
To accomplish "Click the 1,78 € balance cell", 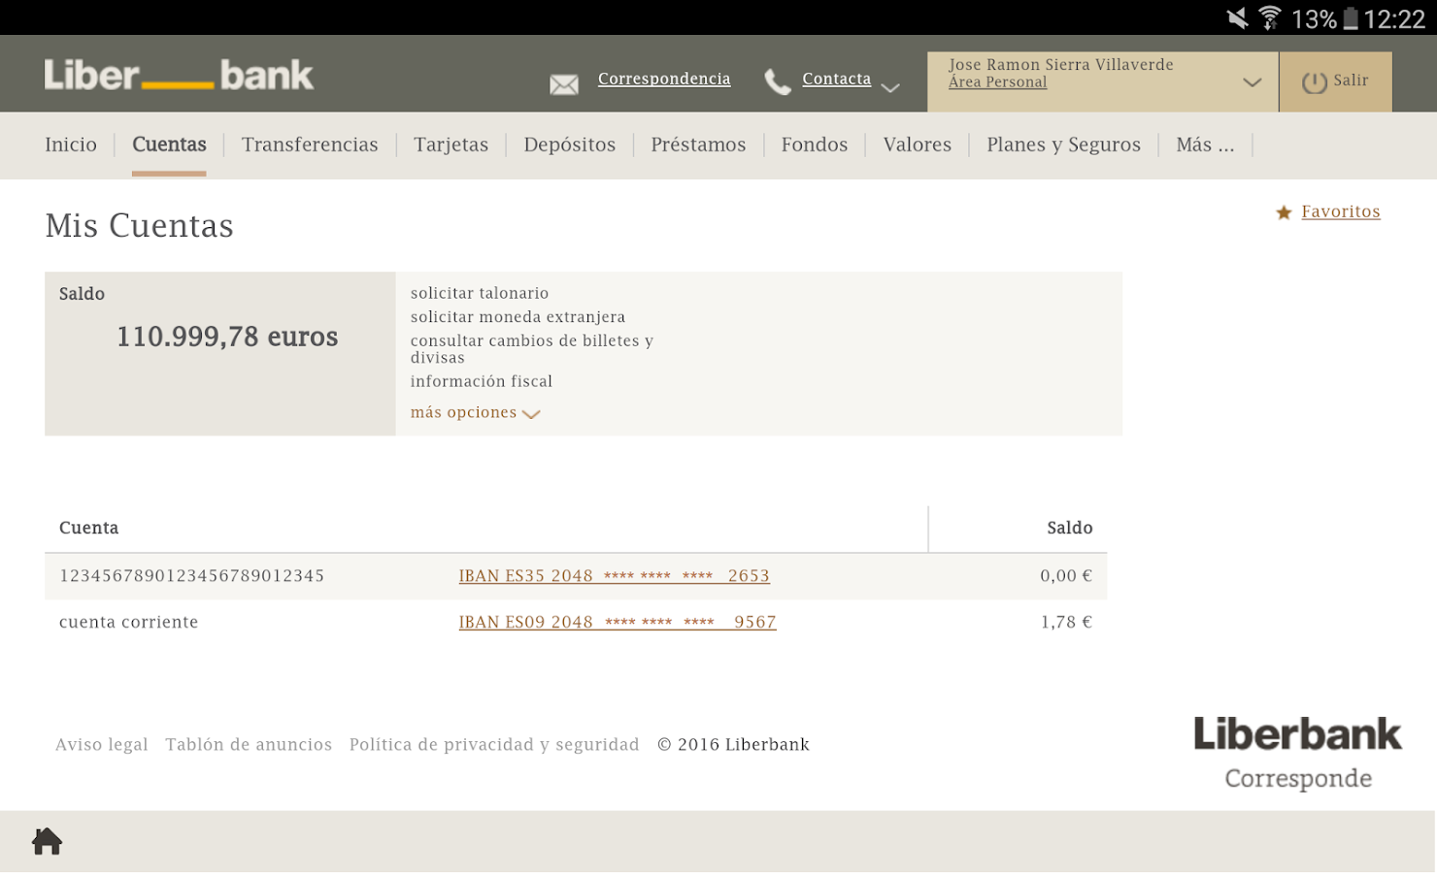I will [x=1067, y=623].
